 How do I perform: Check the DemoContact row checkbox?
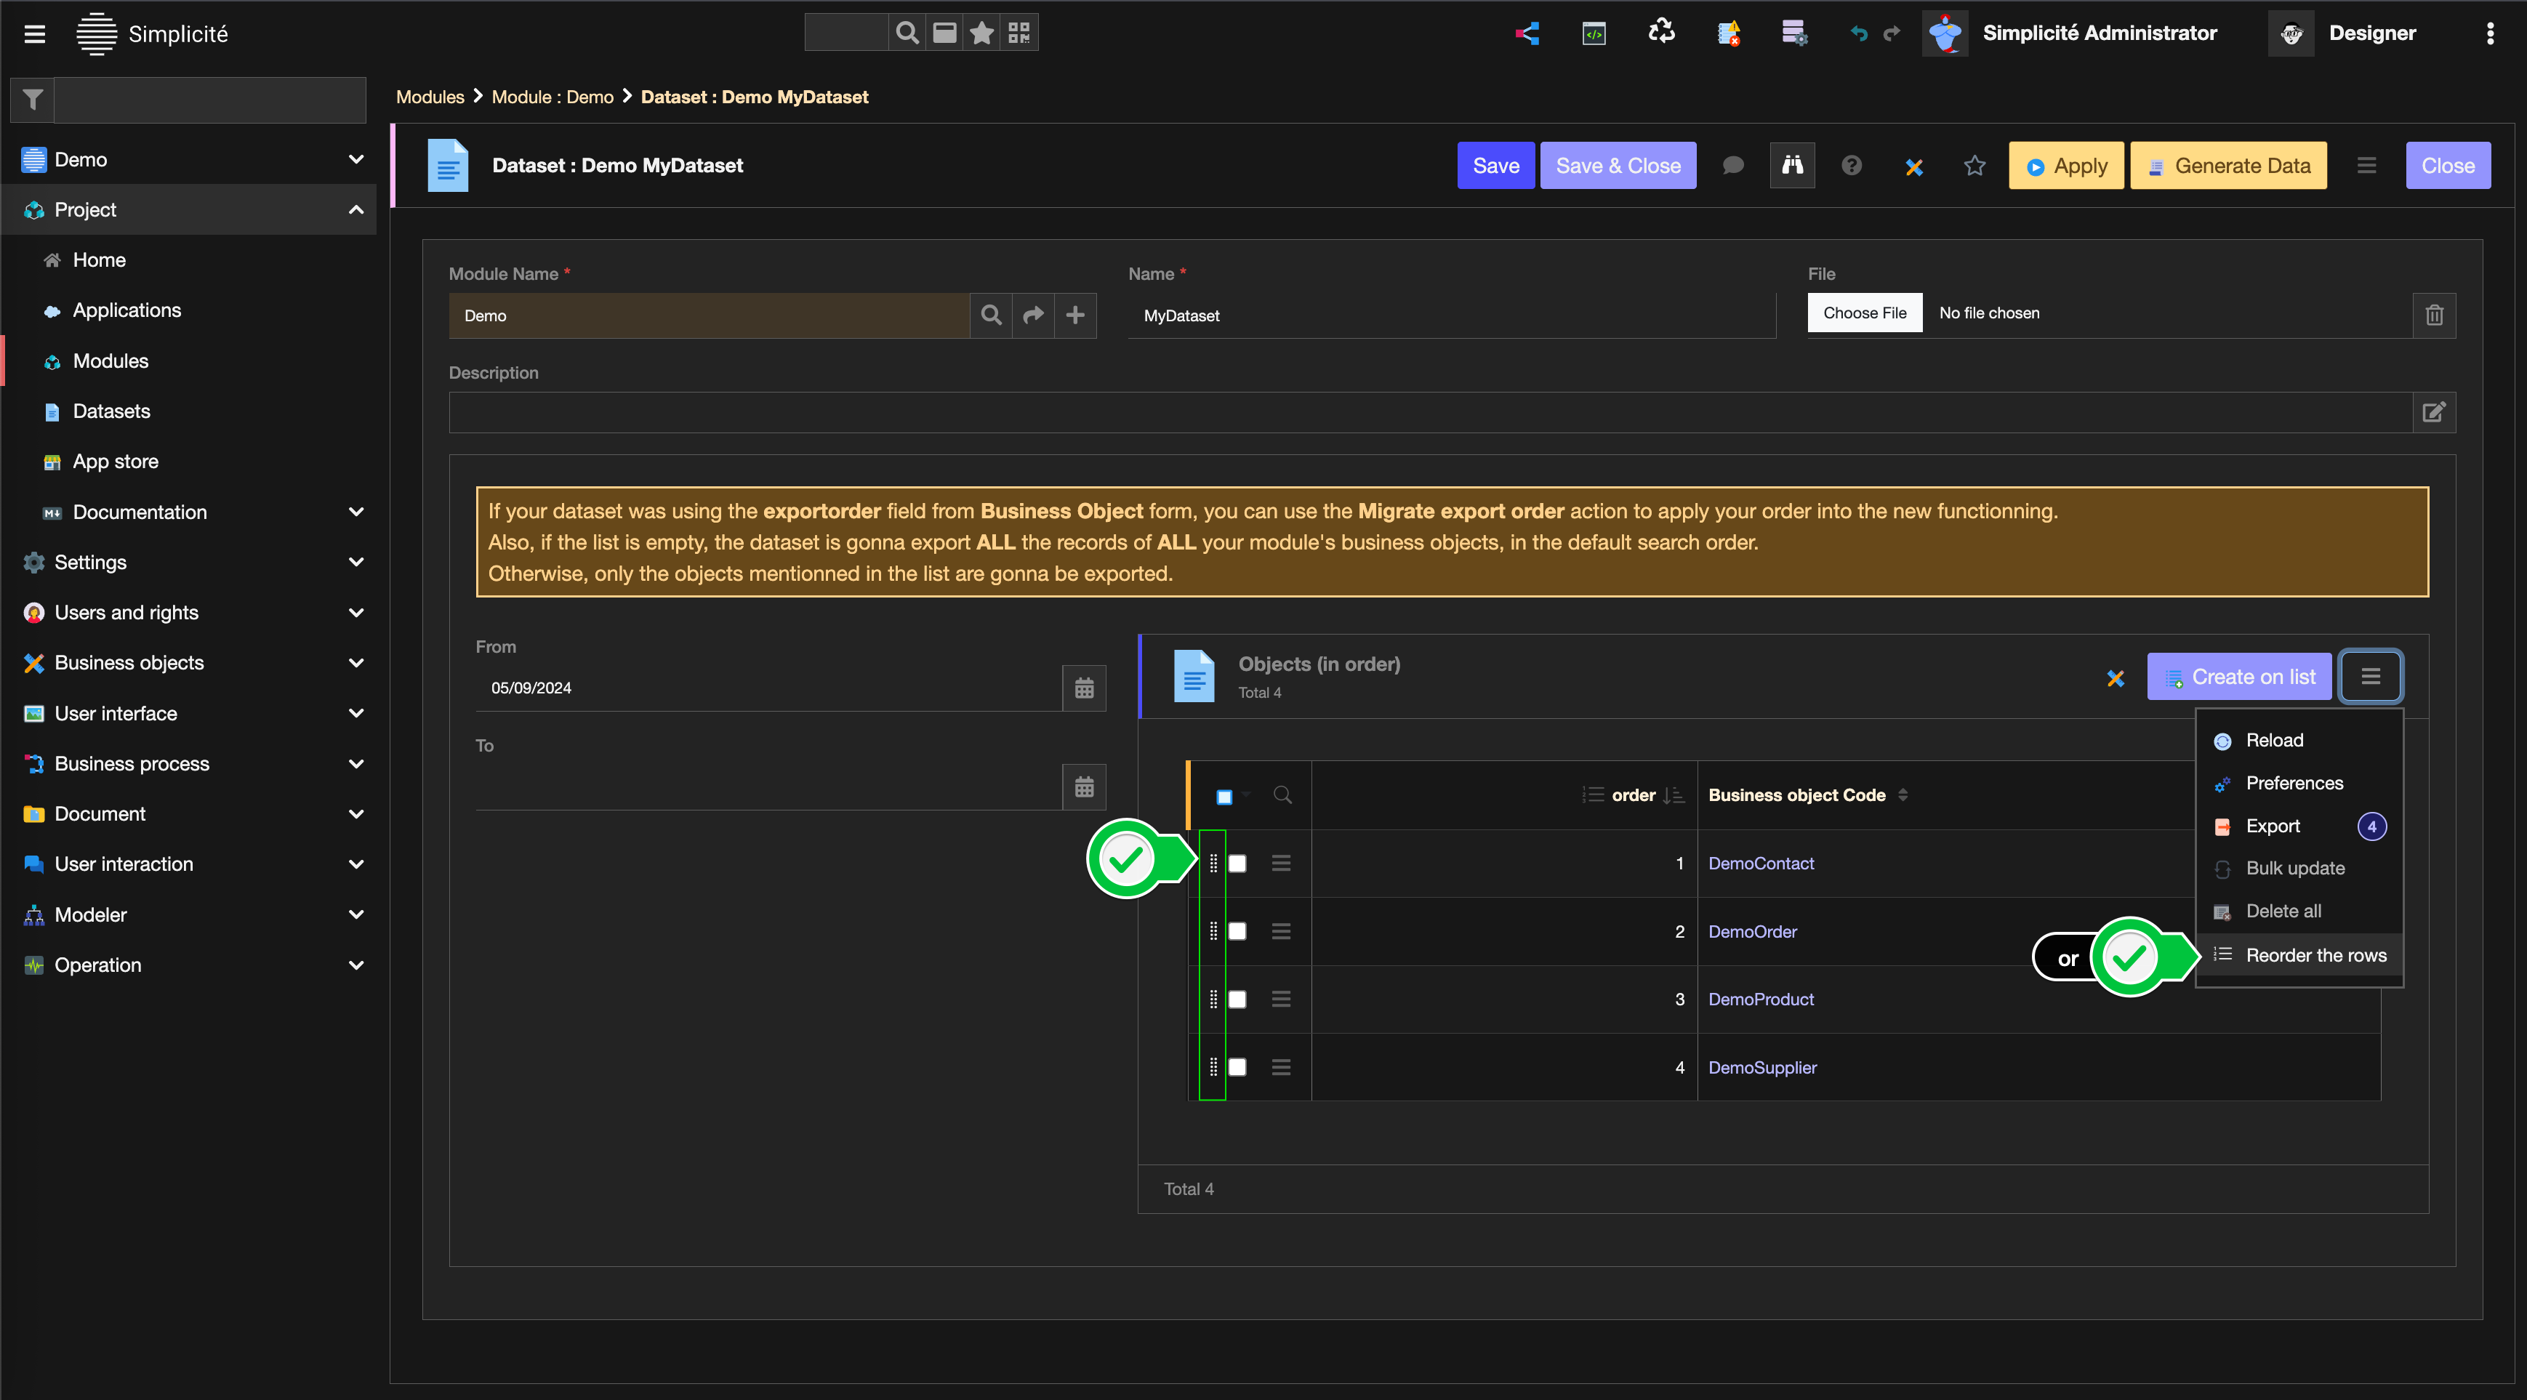click(1237, 864)
